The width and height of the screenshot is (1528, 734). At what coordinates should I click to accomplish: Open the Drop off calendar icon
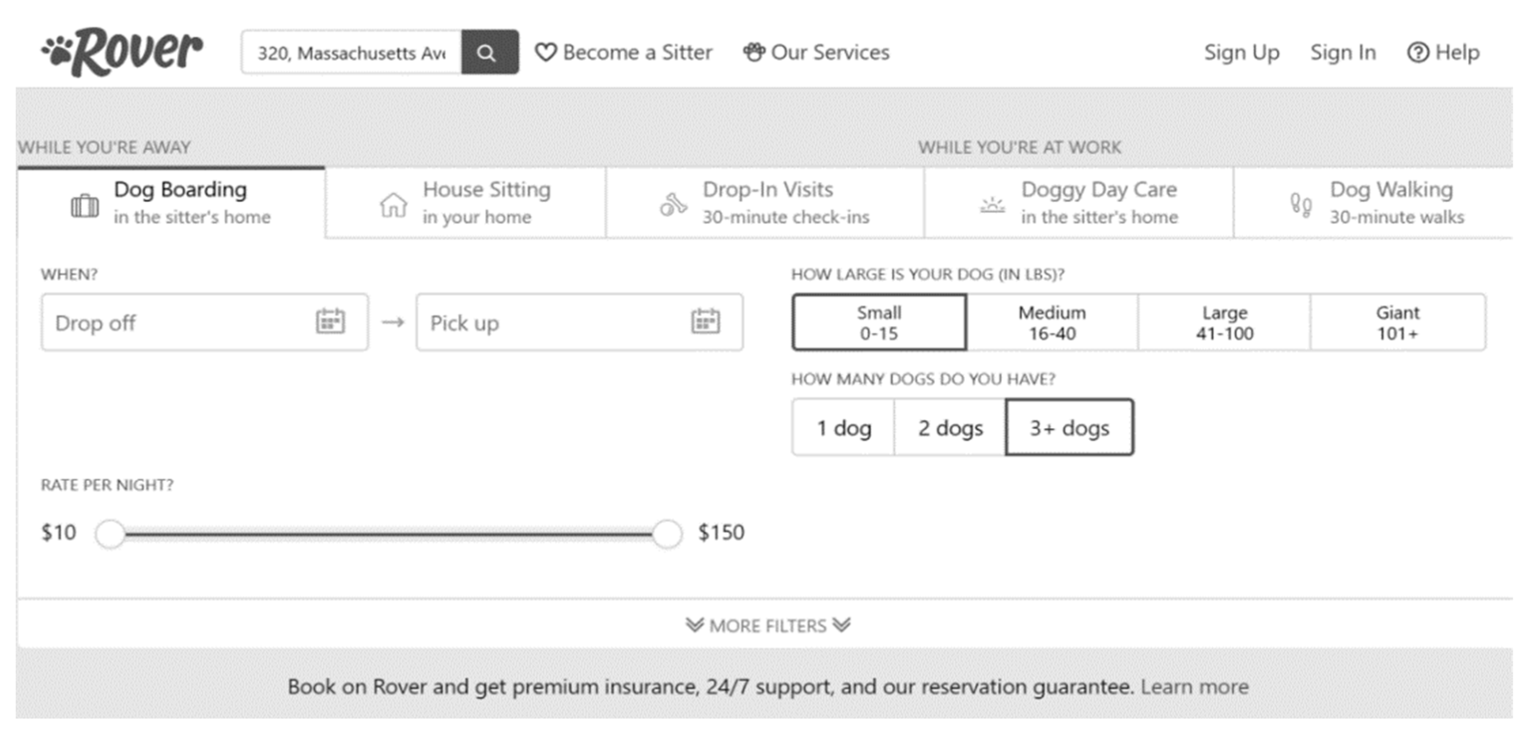pos(330,322)
